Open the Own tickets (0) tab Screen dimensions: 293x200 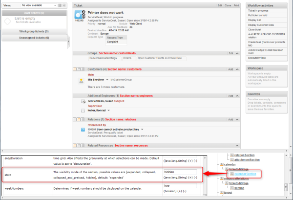tap(34, 13)
